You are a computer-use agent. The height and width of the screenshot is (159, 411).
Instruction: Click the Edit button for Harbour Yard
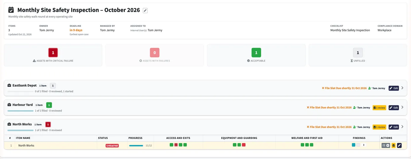394,107
